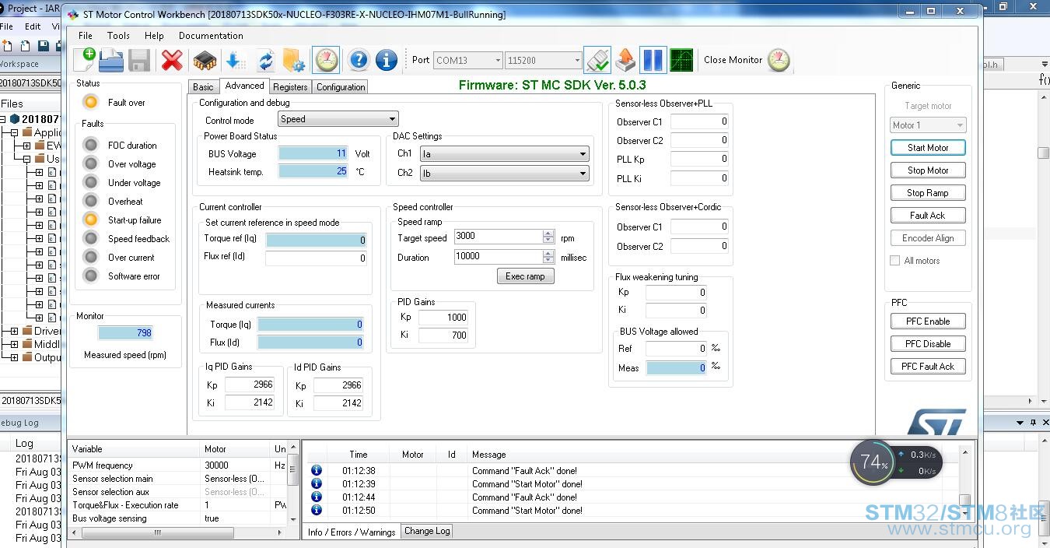This screenshot has width=1050, height=548.
Task: Expand the Output node in IAR file tree
Action: [x=14, y=358]
